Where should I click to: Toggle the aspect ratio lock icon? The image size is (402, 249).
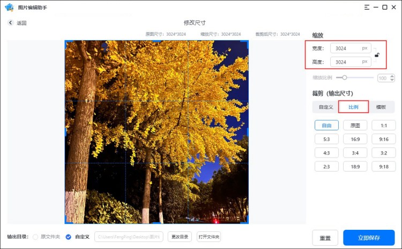(377, 55)
